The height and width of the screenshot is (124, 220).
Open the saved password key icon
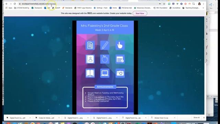pyautogui.click(x=160, y=4)
